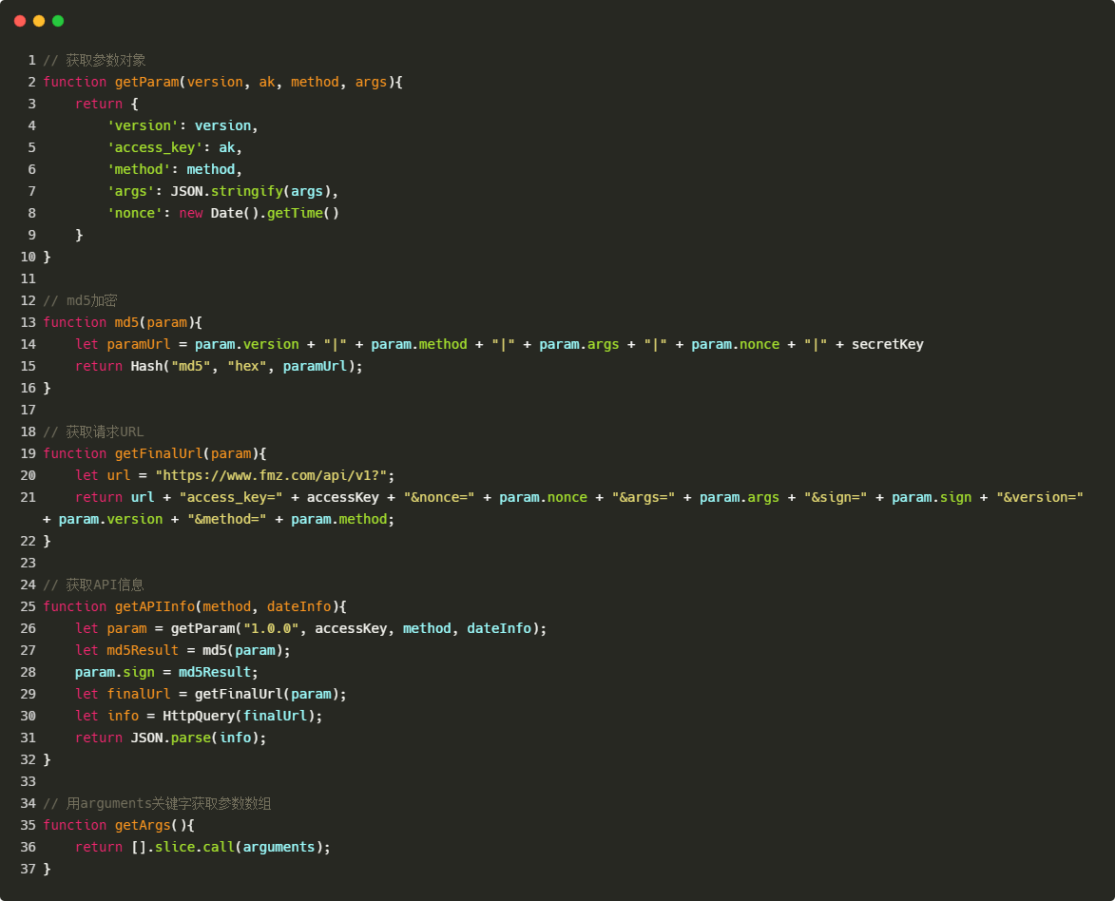Click slice.call on line 36
This screenshot has height=901, width=1115.
tap(195, 848)
